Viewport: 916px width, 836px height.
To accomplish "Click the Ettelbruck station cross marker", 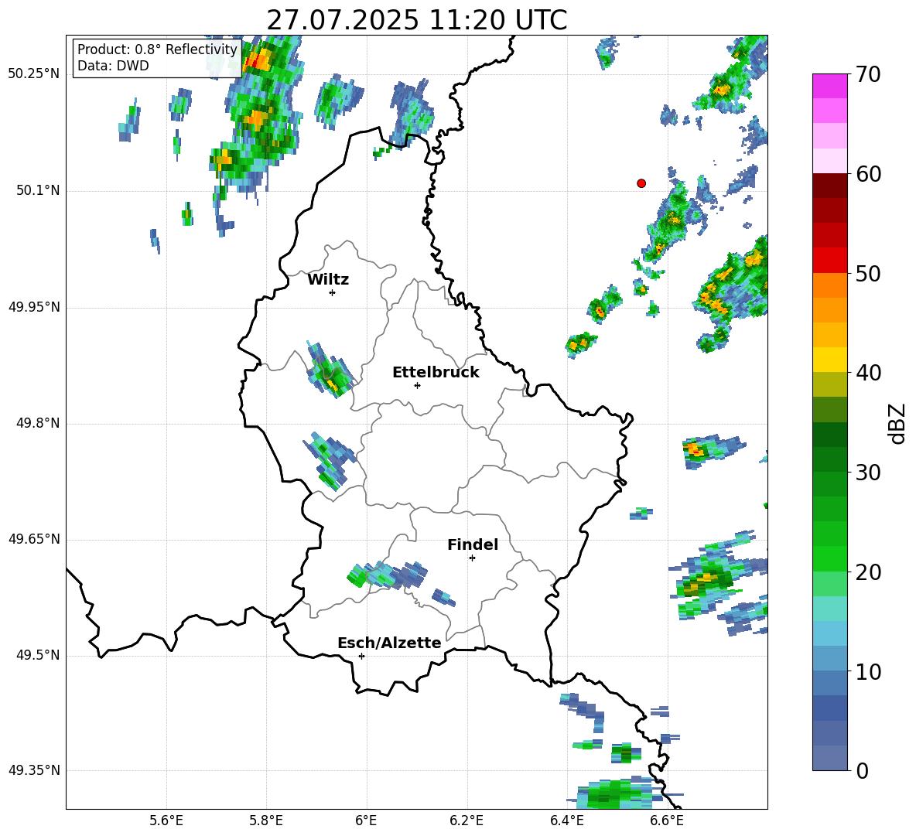I will tap(417, 385).
